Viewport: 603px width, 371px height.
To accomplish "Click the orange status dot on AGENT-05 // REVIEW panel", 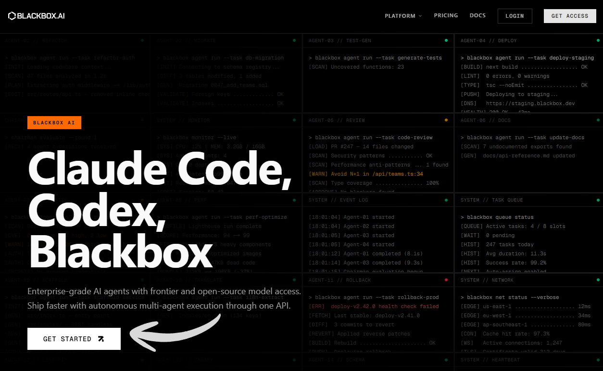I will pos(446,120).
